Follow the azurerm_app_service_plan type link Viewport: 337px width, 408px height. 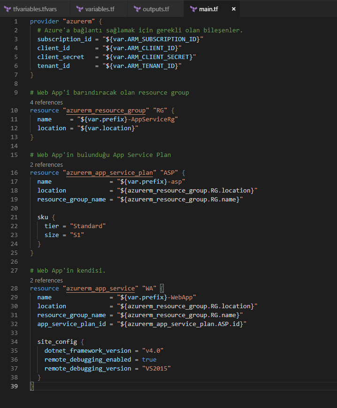point(109,173)
